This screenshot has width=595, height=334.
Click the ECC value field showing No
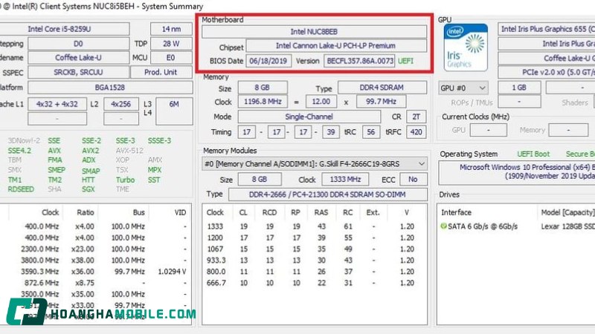tap(412, 180)
